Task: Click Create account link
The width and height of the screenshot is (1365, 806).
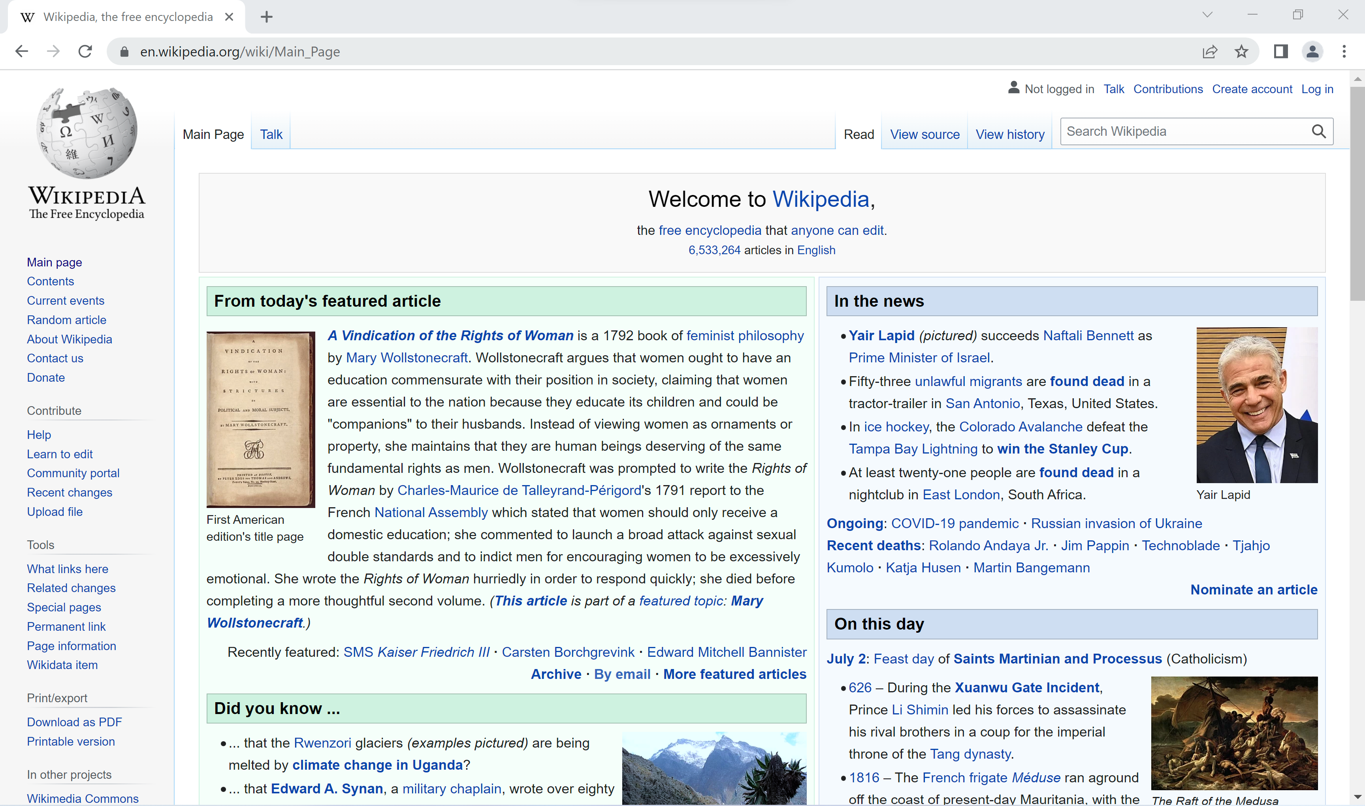Action: 1252,89
